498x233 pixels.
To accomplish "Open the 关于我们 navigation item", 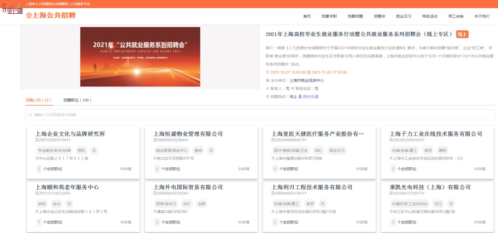I will pyautogui.click(x=482, y=17).
